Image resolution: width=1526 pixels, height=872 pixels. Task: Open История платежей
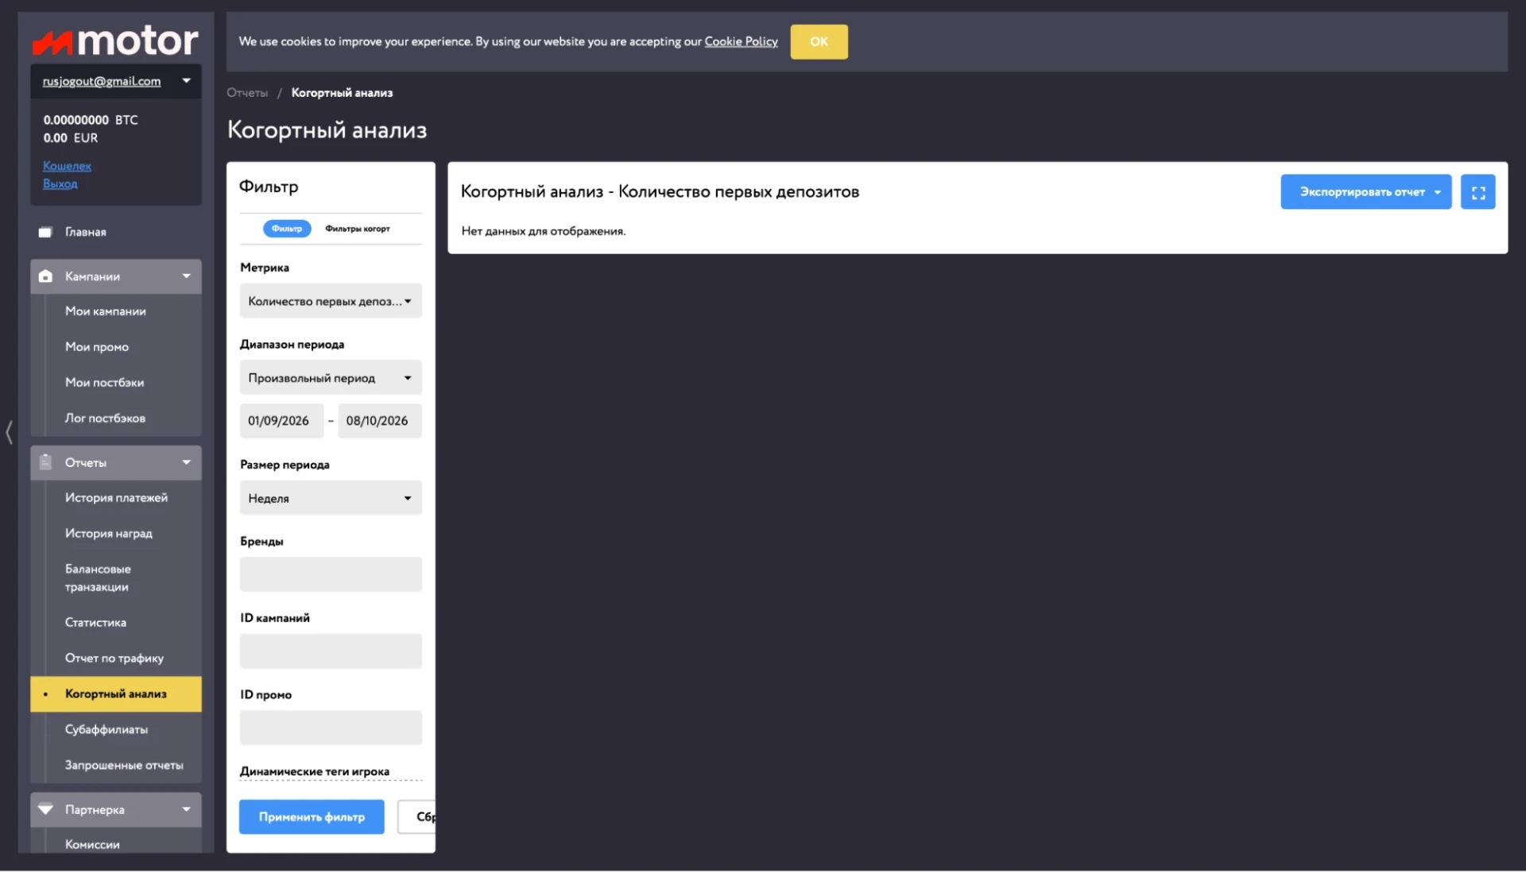(116, 498)
